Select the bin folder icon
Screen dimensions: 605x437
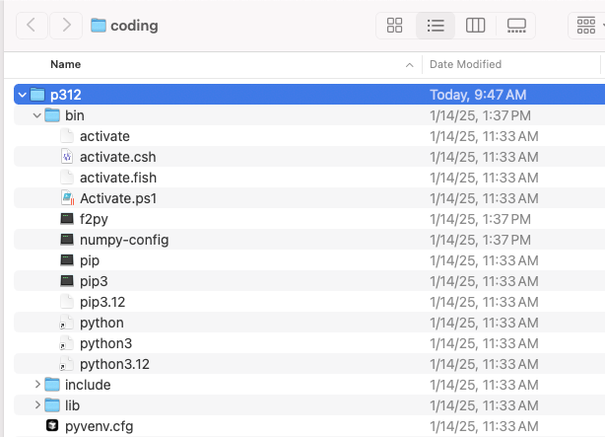pyautogui.click(x=52, y=115)
